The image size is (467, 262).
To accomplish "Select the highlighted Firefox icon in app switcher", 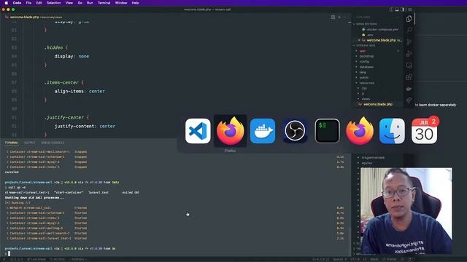I will point(231,131).
